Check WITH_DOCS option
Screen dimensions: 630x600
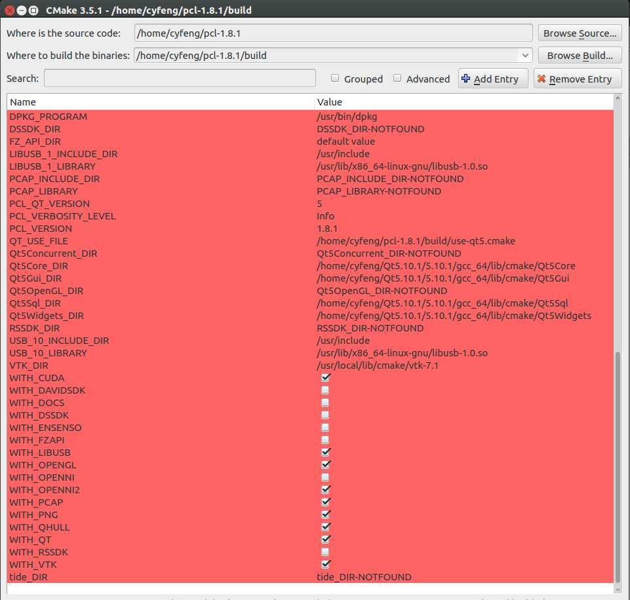(x=325, y=403)
